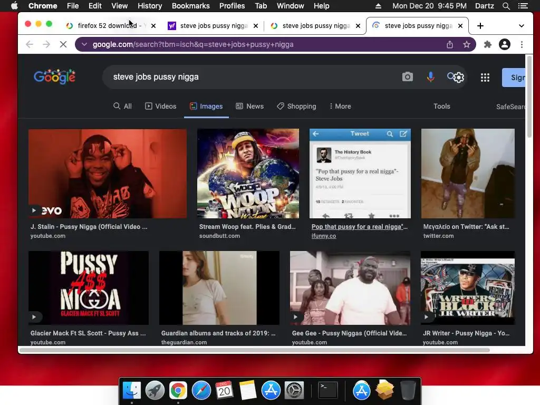Open Chrome's three-dot menu

[x=522, y=44]
